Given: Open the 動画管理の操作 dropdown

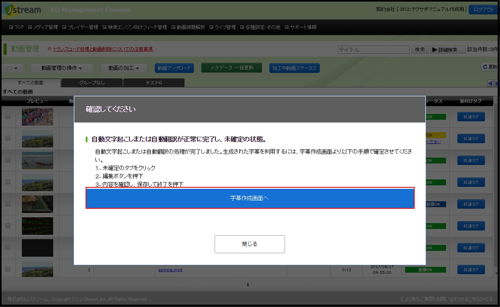Looking at the screenshot, I should 62,68.
